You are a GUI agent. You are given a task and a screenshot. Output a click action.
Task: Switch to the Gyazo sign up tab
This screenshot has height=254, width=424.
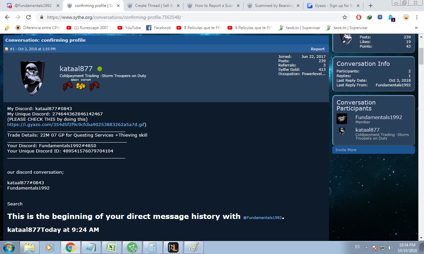tap(334, 6)
